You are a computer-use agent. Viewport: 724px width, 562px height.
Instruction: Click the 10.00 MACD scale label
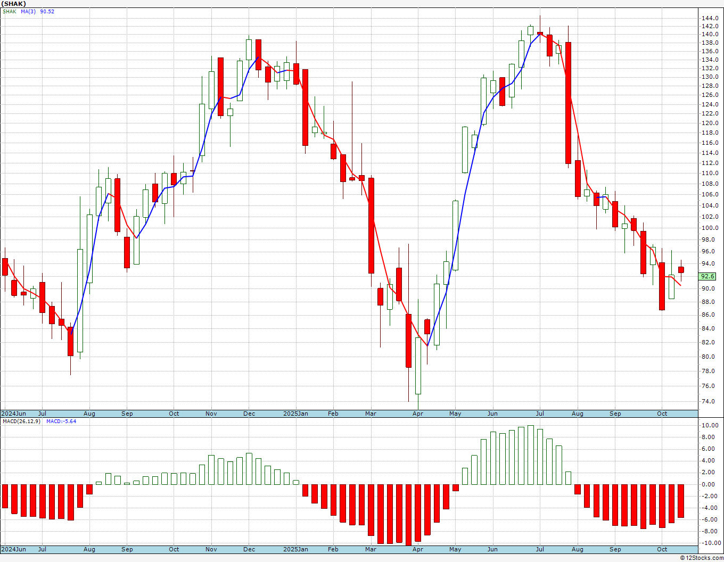click(710, 426)
